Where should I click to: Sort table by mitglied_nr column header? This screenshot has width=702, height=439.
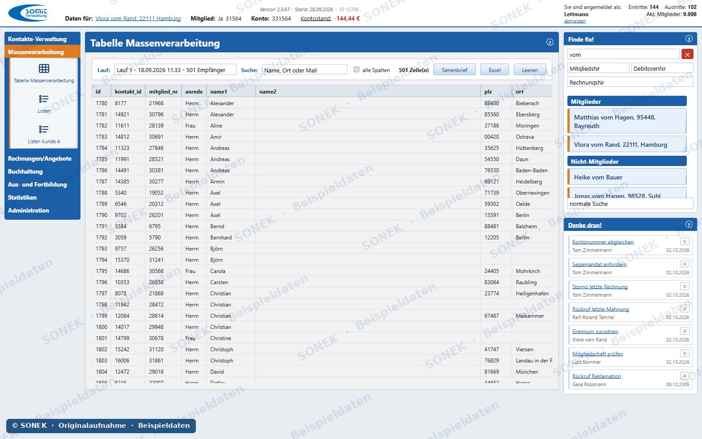(x=163, y=91)
